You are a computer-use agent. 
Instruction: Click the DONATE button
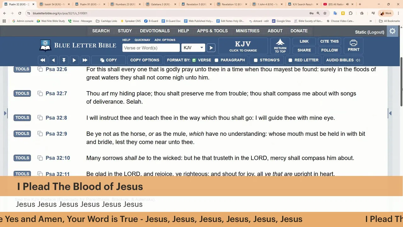(x=299, y=31)
